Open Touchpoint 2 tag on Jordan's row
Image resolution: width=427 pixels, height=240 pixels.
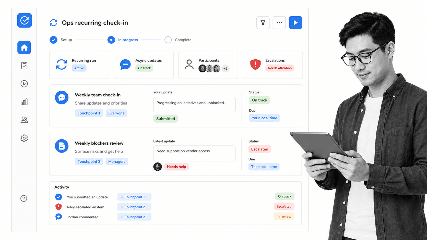[x=134, y=217]
